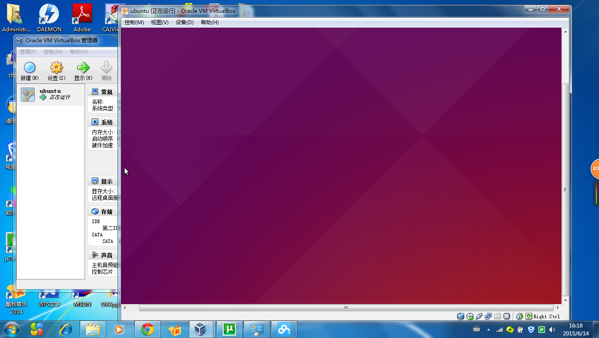Expand hidden system tray icons arrow

[x=488, y=329]
